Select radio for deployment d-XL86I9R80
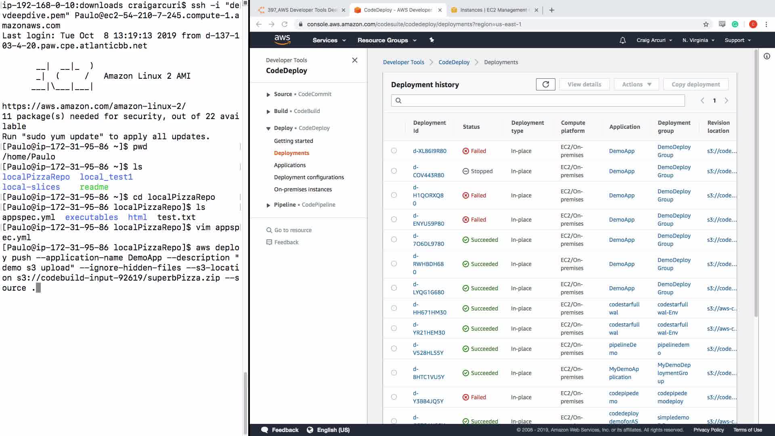Viewport: 775px width, 436px height. pyautogui.click(x=394, y=151)
